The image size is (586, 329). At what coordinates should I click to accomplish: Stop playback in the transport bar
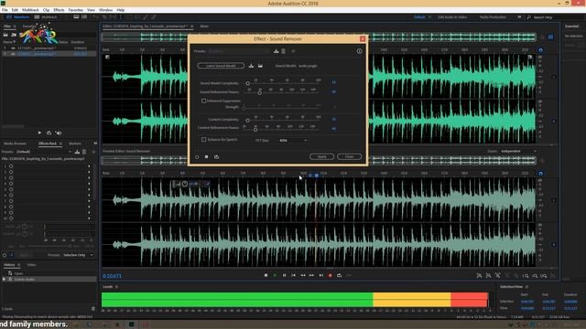(x=266, y=275)
